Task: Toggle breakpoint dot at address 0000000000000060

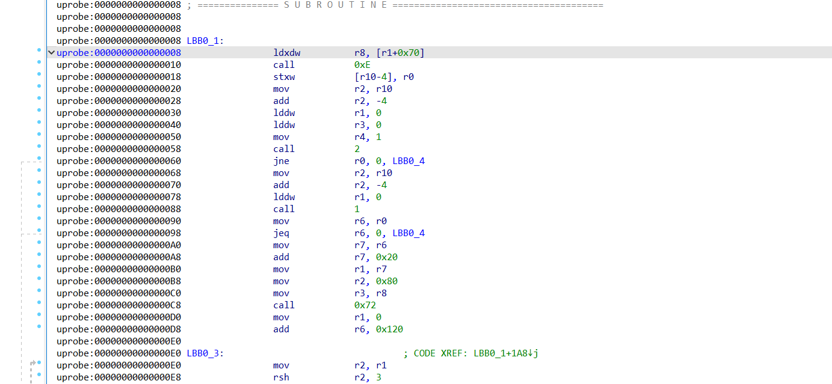Action: [39, 158]
